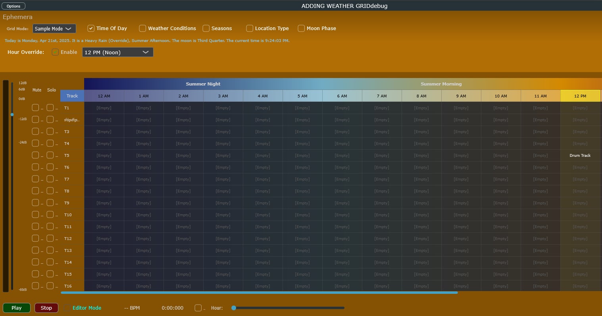The width and height of the screenshot is (602, 316).
Task: Enable the Seasons checkbox
Action: [x=206, y=28]
